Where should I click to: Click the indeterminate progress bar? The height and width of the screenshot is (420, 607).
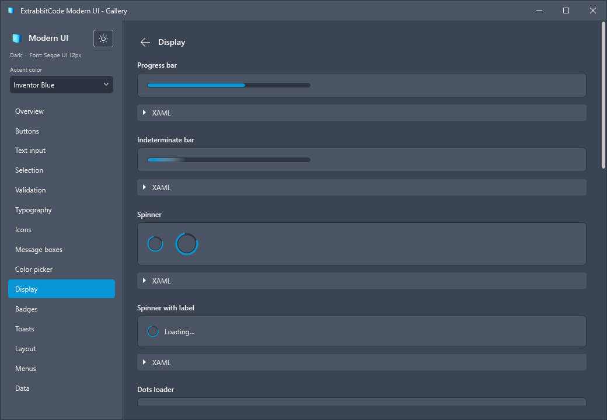[x=229, y=160]
